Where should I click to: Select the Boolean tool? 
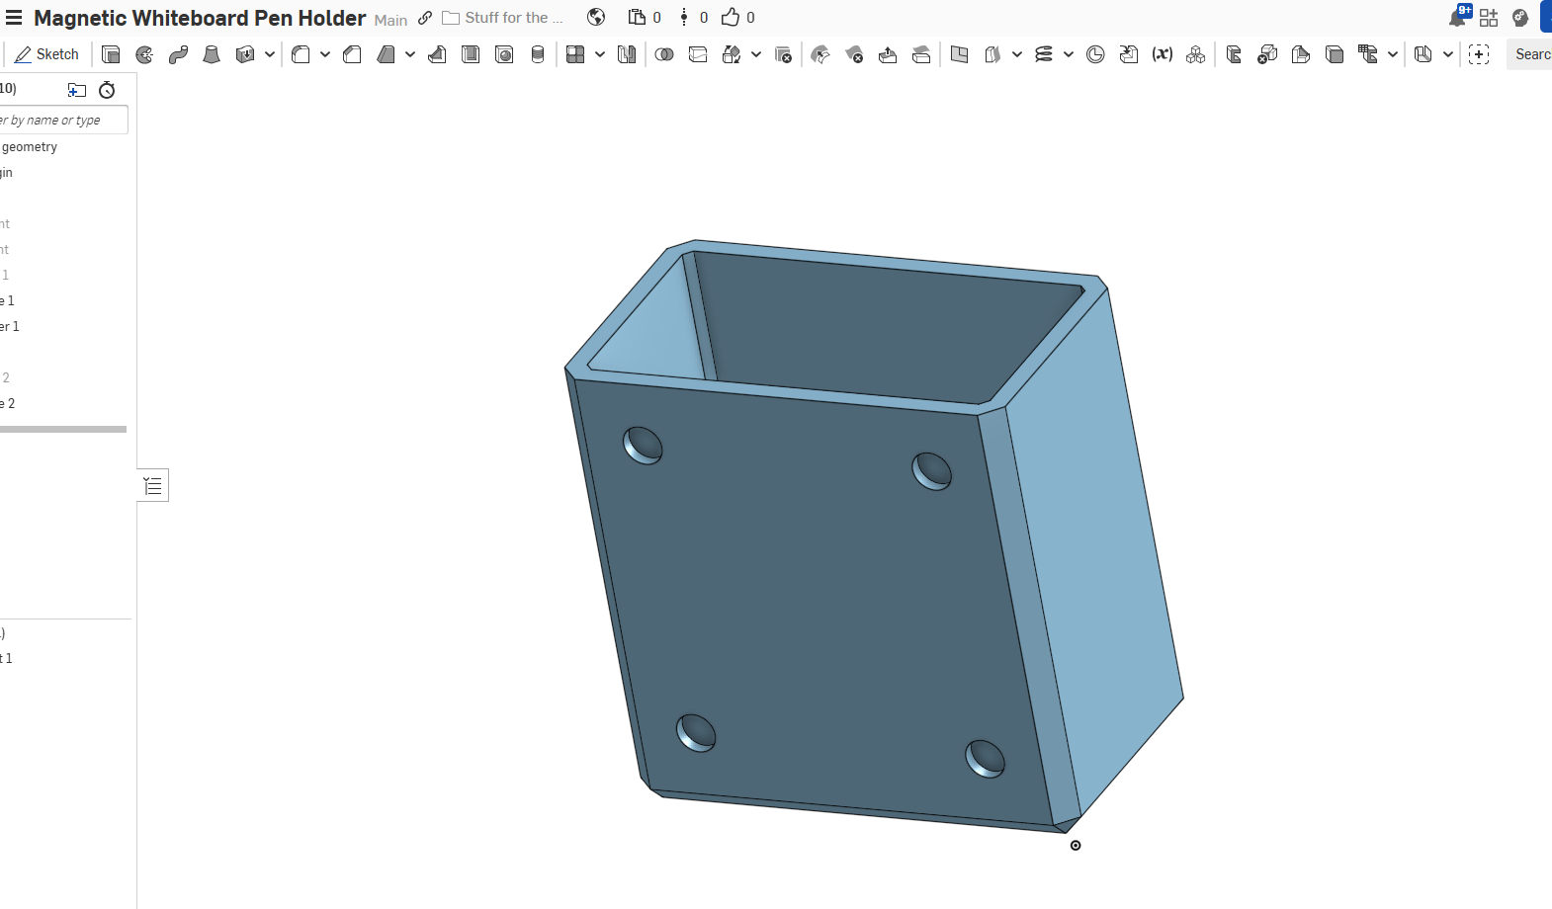(664, 54)
